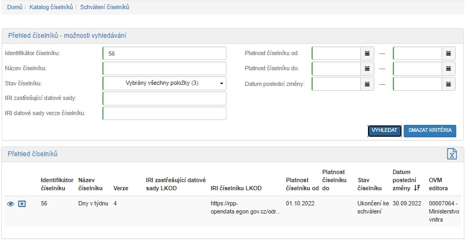
Task: Open calendar for Platnost číselníku od start date
Action: pos(368,54)
